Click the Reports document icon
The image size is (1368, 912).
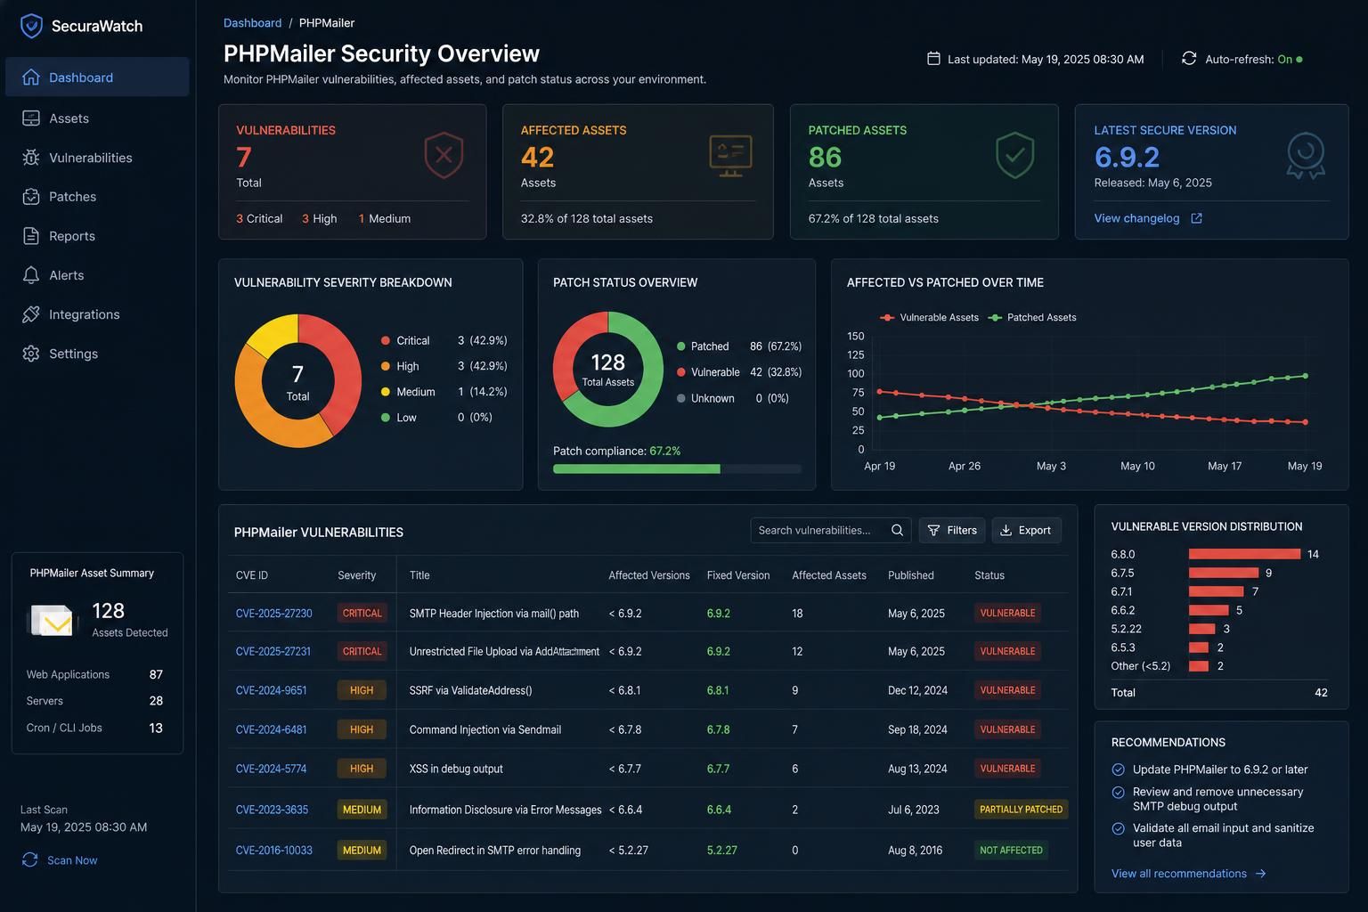coord(31,236)
